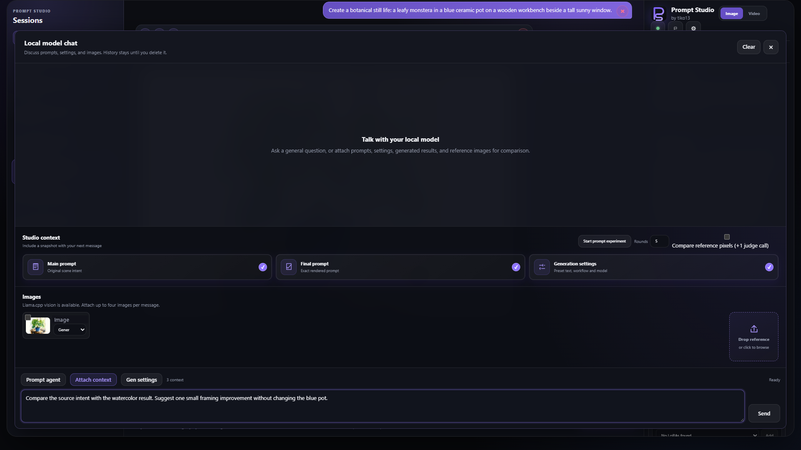Uncheck Main prompt context
The height and width of the screenshot is (450, 801).
click(262, 267)
